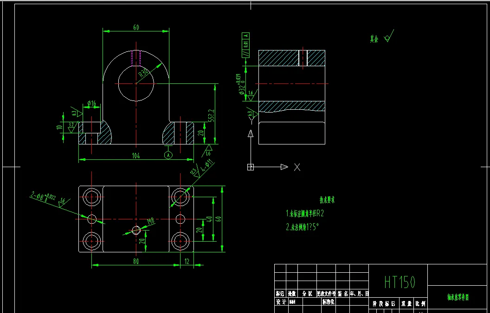The width and height of the screenshot is (490, 313).
Task: Select the M8 thread label
Action: [x=151, y=222]
